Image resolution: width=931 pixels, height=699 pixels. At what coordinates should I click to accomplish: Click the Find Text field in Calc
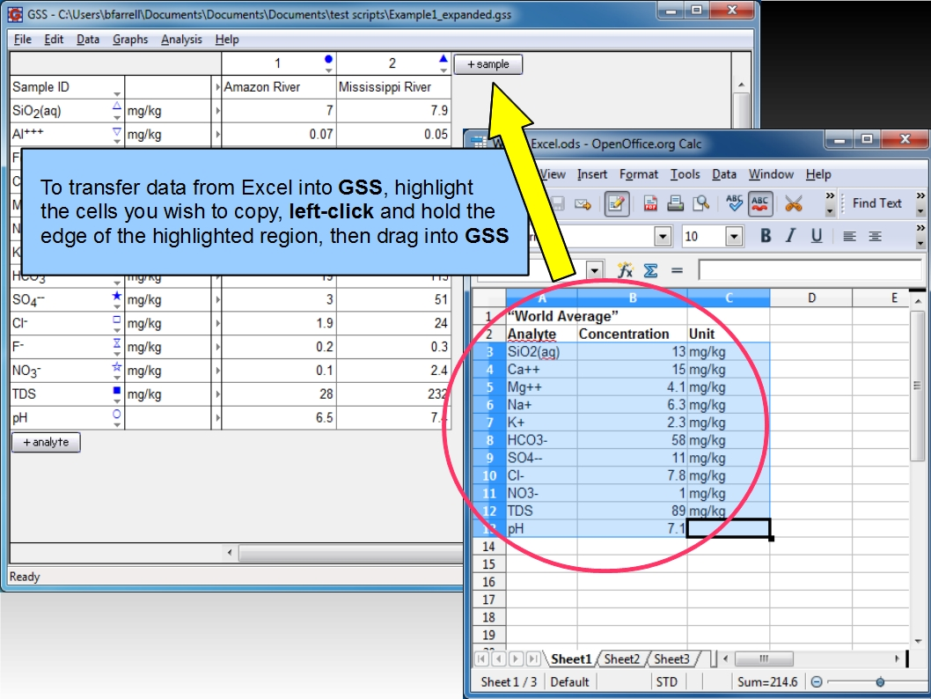(877, 203)
